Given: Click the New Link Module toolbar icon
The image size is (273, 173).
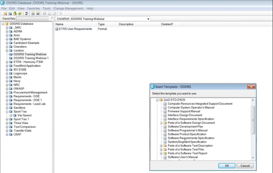Looking at the screenshot, I should pyautogui.click(x=38, y=14).
